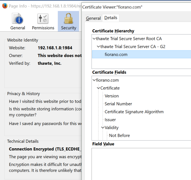This screenshot has width=191, height=180.
Task: Select the Issuer field
Action: click(110, 120)
